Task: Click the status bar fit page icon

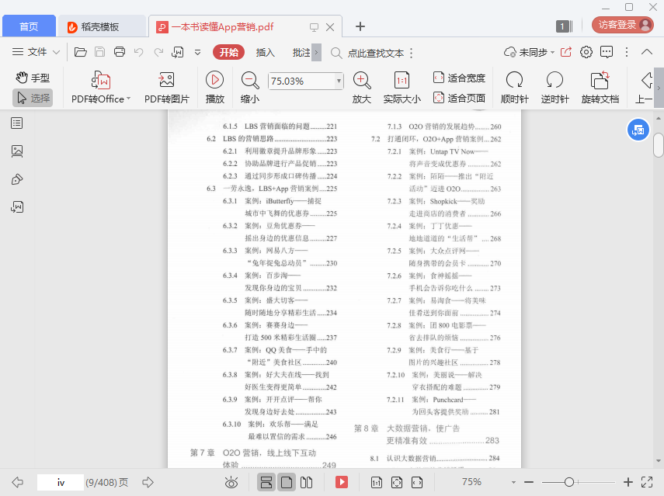Action: pyautogui.click(x=397, y=482)
